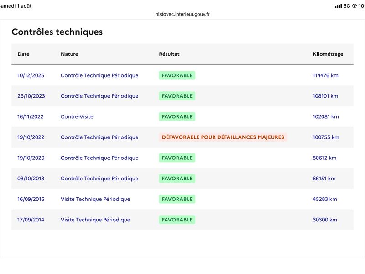Click the DÉFAVORABLE POUR DÉFAILLANCES MAJEURES badge

(223, 137)
